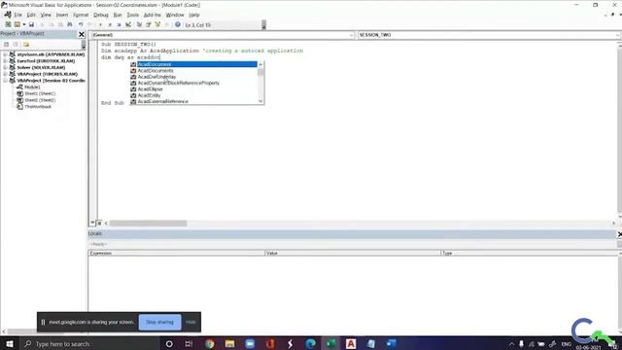Click autocomplete list scroll down arrow

point(260,101)
